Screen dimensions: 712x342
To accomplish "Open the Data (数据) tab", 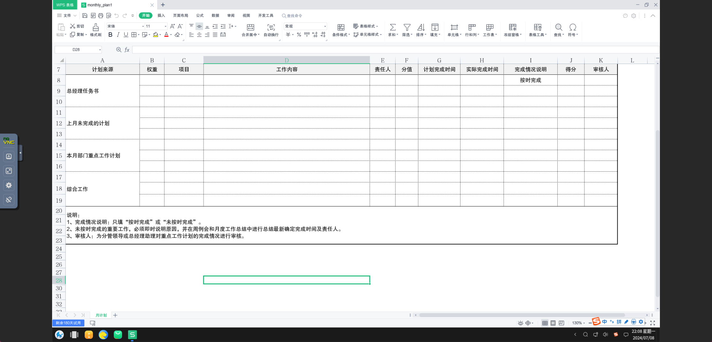I will [215, 16].
